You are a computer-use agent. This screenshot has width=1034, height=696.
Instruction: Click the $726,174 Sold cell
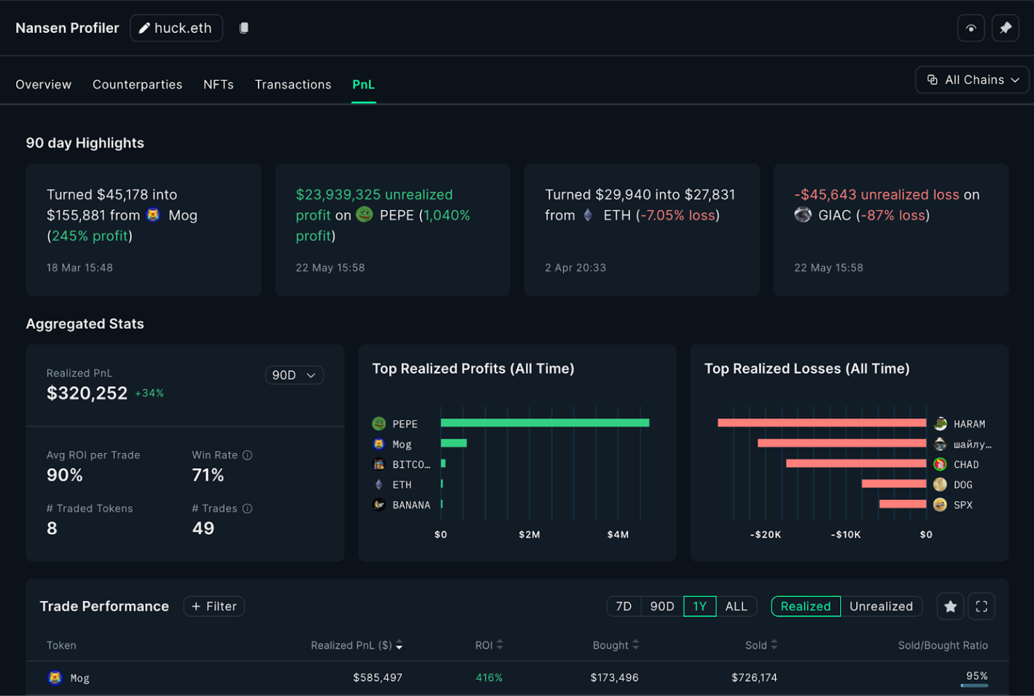755,678
